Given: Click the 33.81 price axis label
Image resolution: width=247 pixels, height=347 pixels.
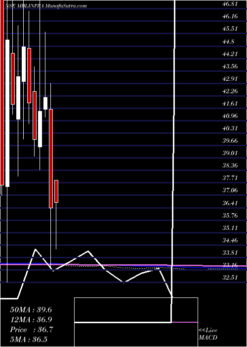Looking at the screenshot, I should (x=230, y=252).
